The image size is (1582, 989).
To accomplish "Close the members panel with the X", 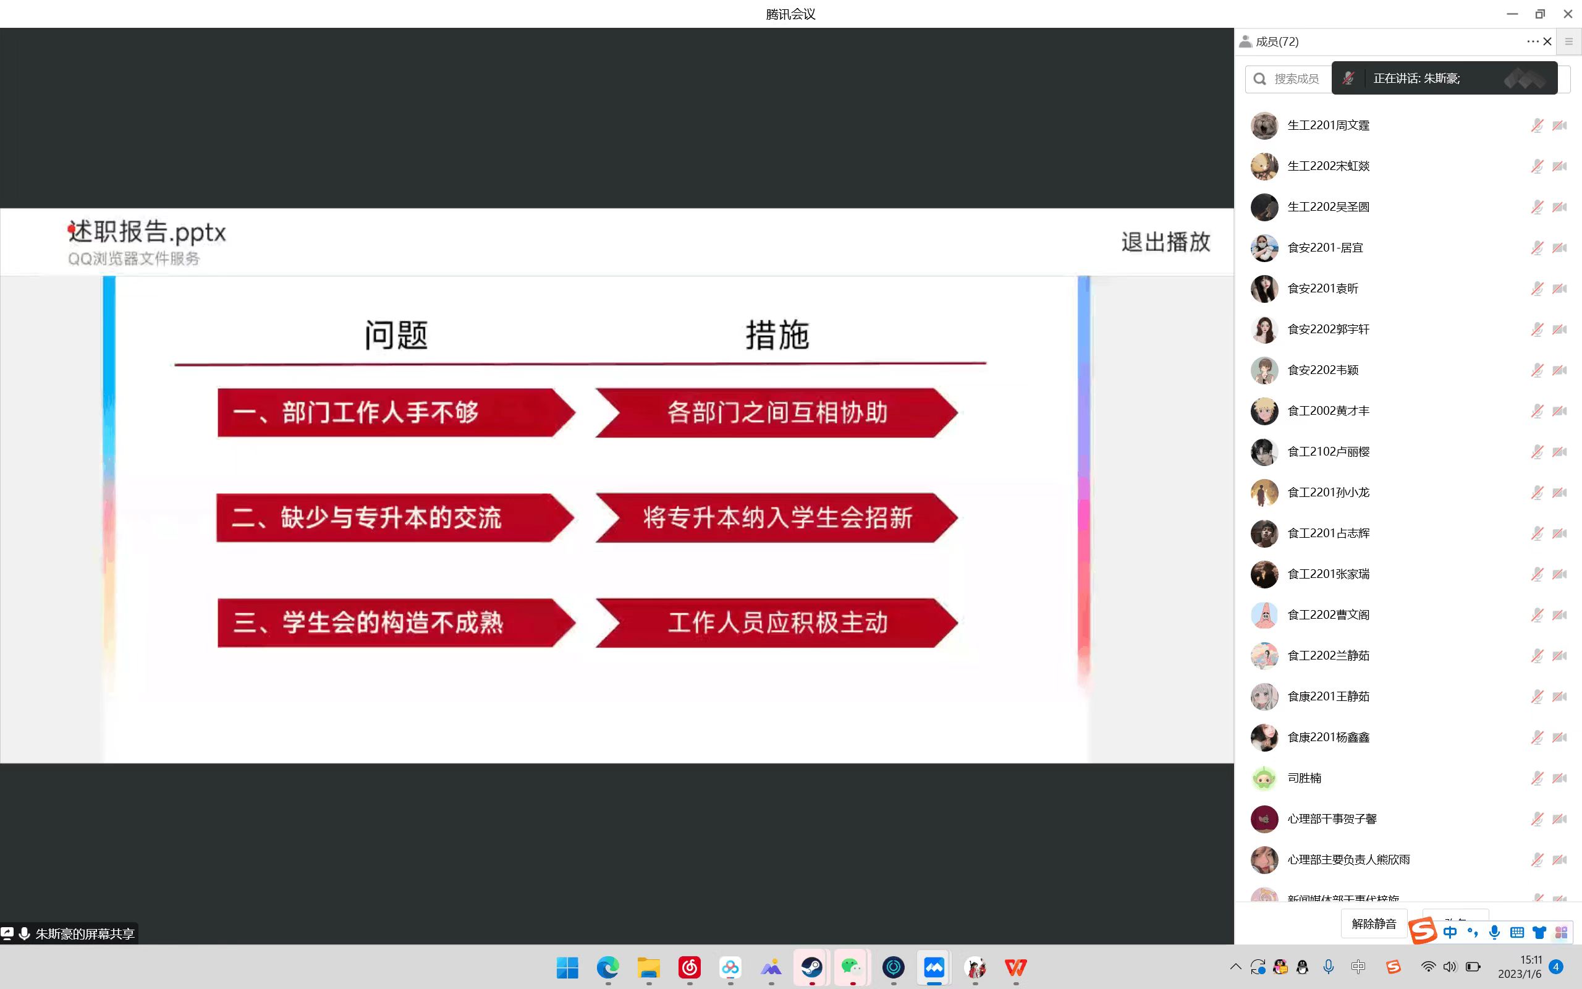I will click(x=1547, y=41).
